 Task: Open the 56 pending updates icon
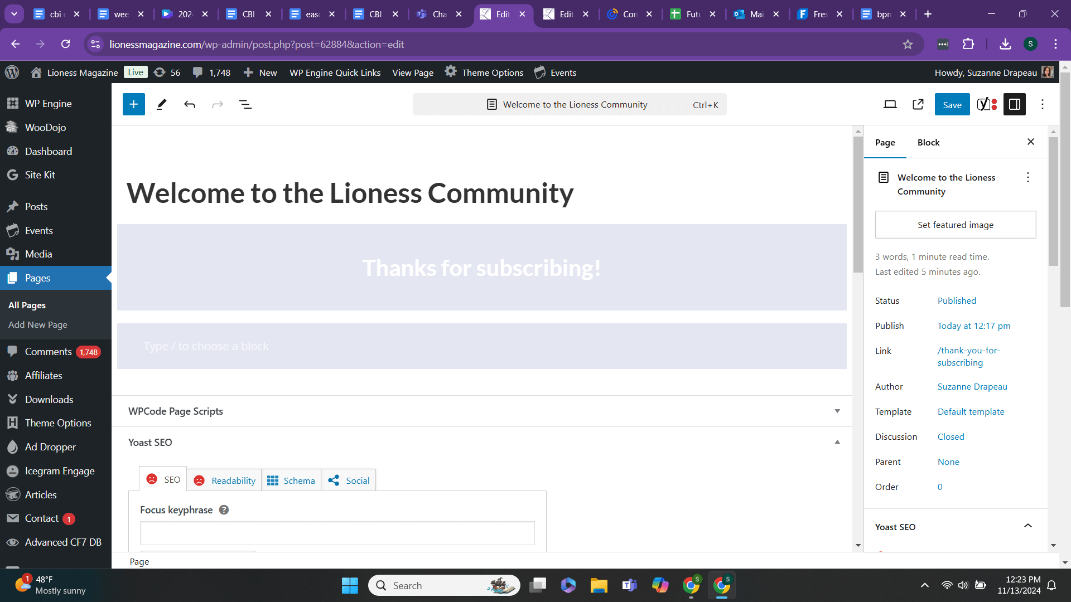(x=167, y=72)
